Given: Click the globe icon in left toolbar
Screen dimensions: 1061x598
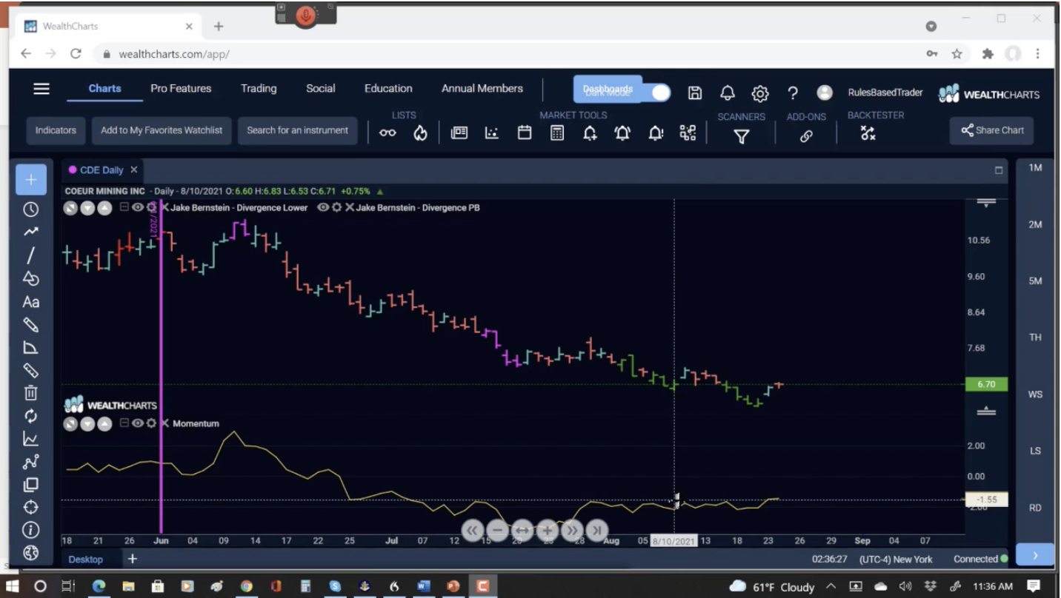Looking at the screenshot, I should 31,552.
